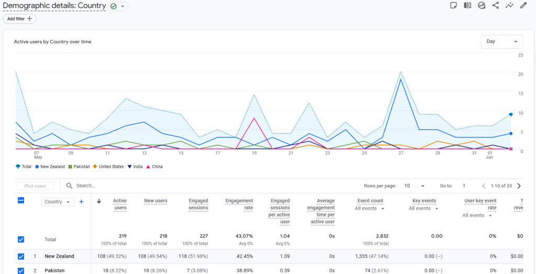Sort by Active users column

[120, 204]
